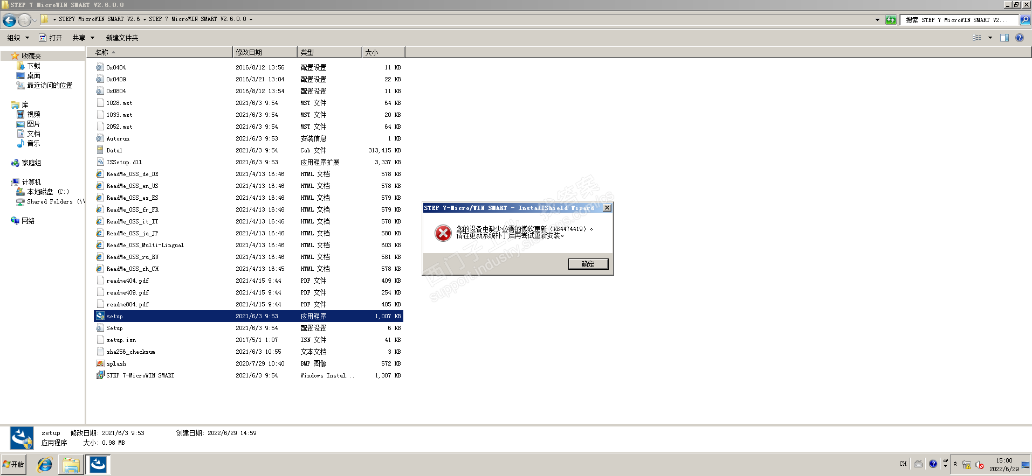1032x476 pixels.
Task: Click the Back navigation arrow
Action: 9,20
